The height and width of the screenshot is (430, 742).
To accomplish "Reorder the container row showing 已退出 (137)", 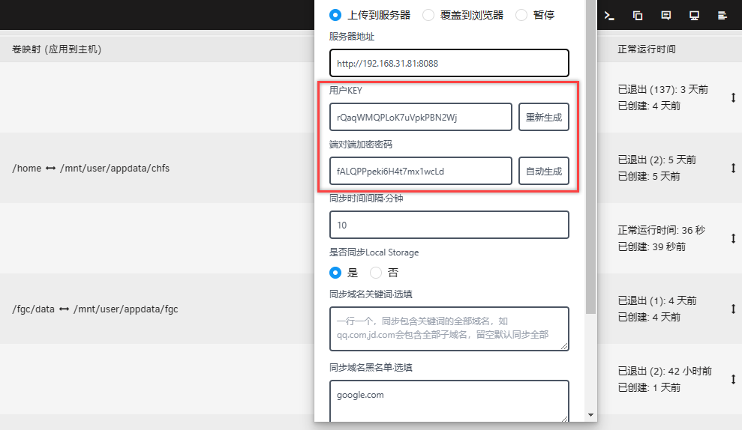I will [733, 98].
